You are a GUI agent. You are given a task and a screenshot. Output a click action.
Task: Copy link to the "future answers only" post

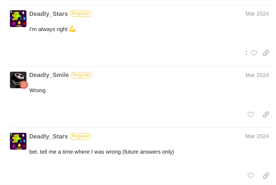point(266,176)
